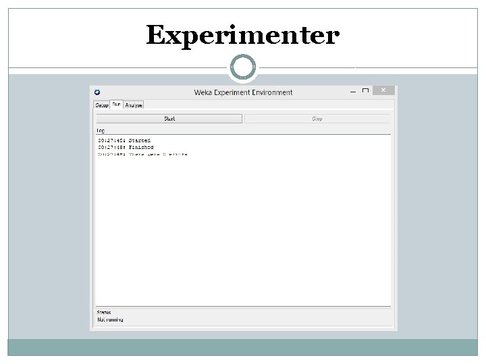486x364 pixels.
Task: Close the Weka Experiment Environment window
Action: pos(383,90)
